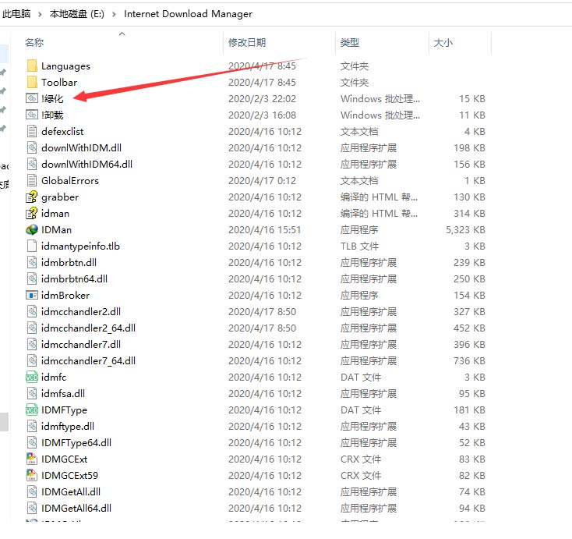The image size is (572, 539).
Task: Click the lowercase idman help file icon
Action: (32, 213)
